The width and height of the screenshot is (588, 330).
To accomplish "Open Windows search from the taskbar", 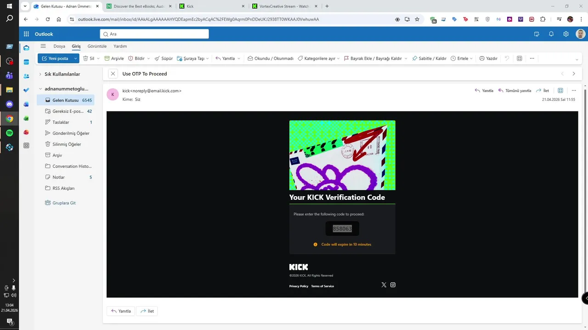I will (9, 19).
